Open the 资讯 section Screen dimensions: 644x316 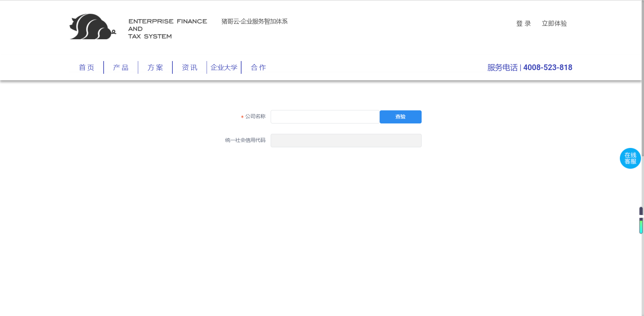[x=189, y=67]
